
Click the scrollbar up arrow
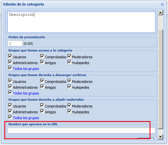[x=161, y=13]
